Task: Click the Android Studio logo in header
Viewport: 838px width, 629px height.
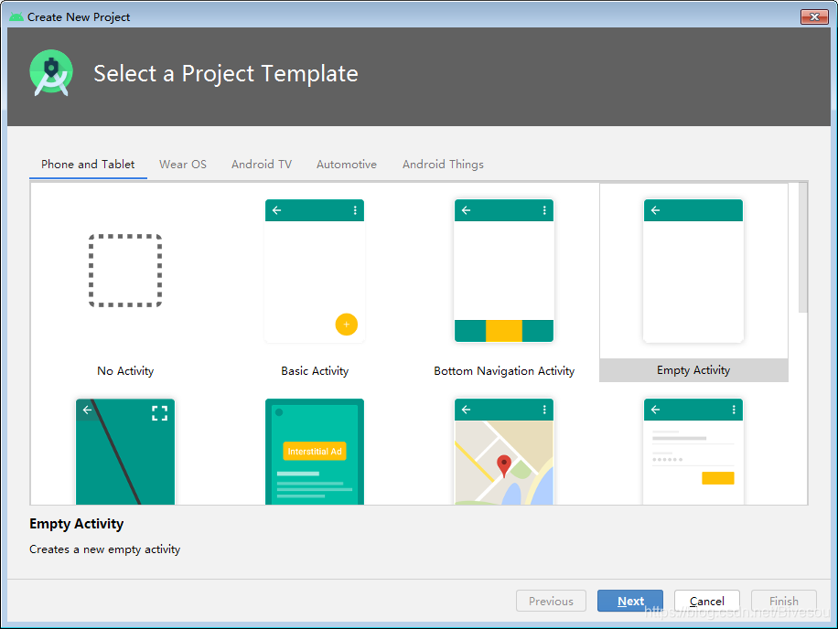Action: [51, 73]
